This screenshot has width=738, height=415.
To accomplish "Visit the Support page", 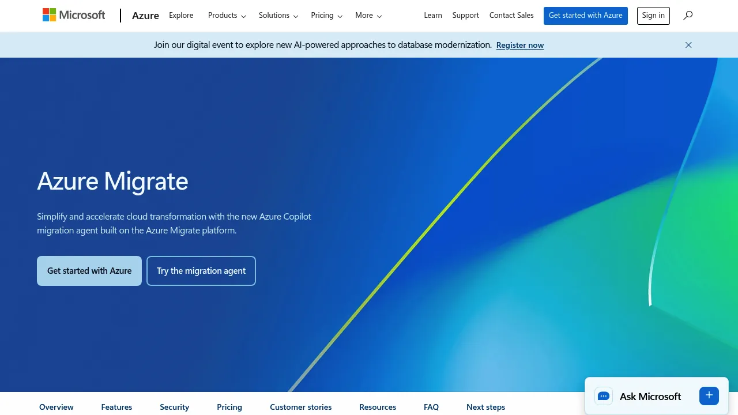I will [466, 16].
